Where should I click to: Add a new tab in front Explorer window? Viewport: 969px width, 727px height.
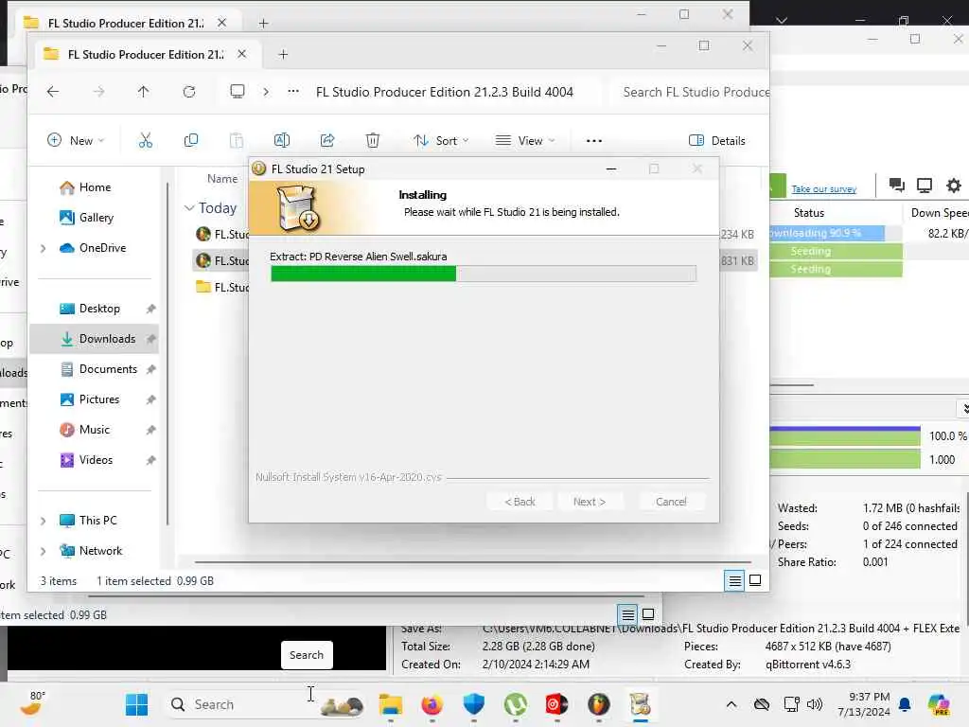coord(283,54)
